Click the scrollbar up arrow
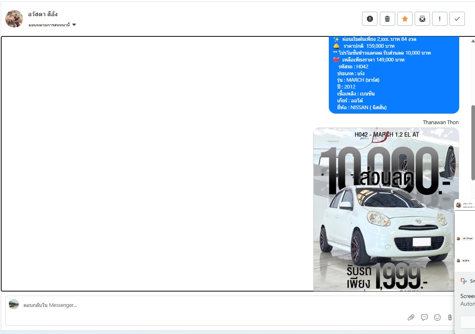 tap(473, 41)
